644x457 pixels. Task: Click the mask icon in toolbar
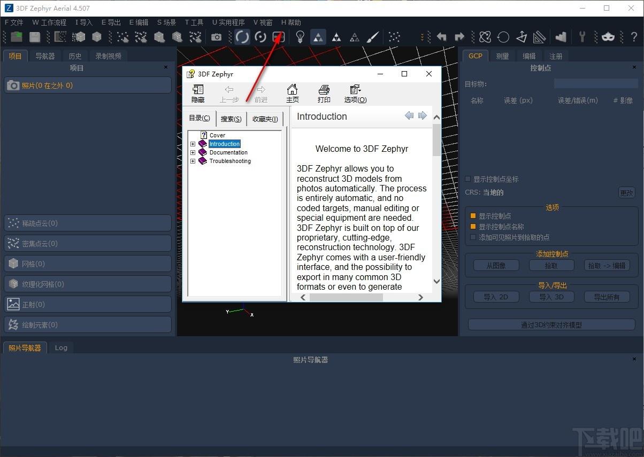(x=608, y=37)
